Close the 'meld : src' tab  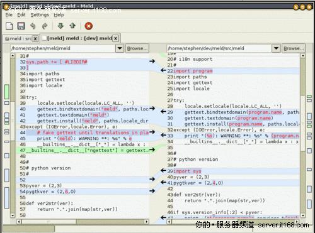pos(35,38)
